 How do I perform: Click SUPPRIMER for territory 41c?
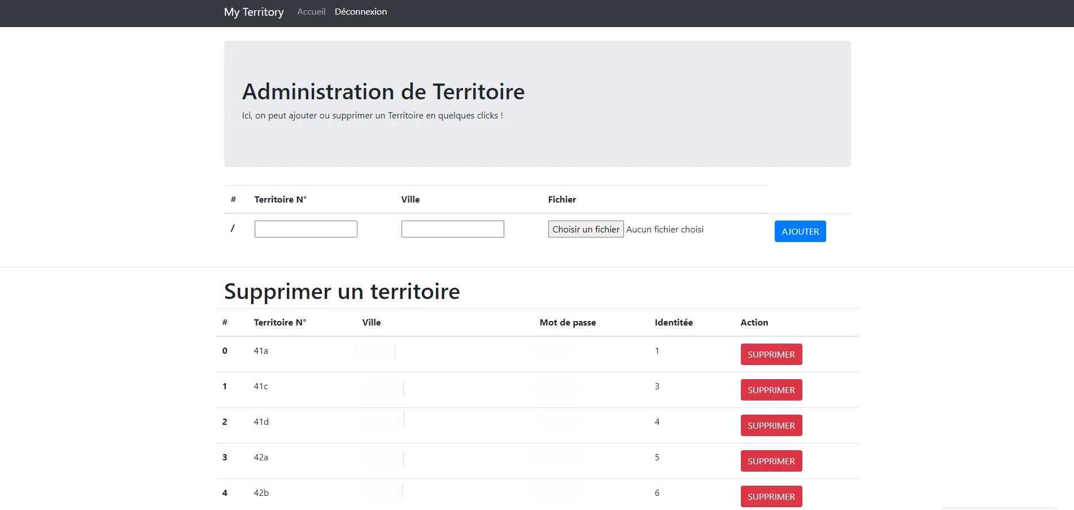pos(771,390)
